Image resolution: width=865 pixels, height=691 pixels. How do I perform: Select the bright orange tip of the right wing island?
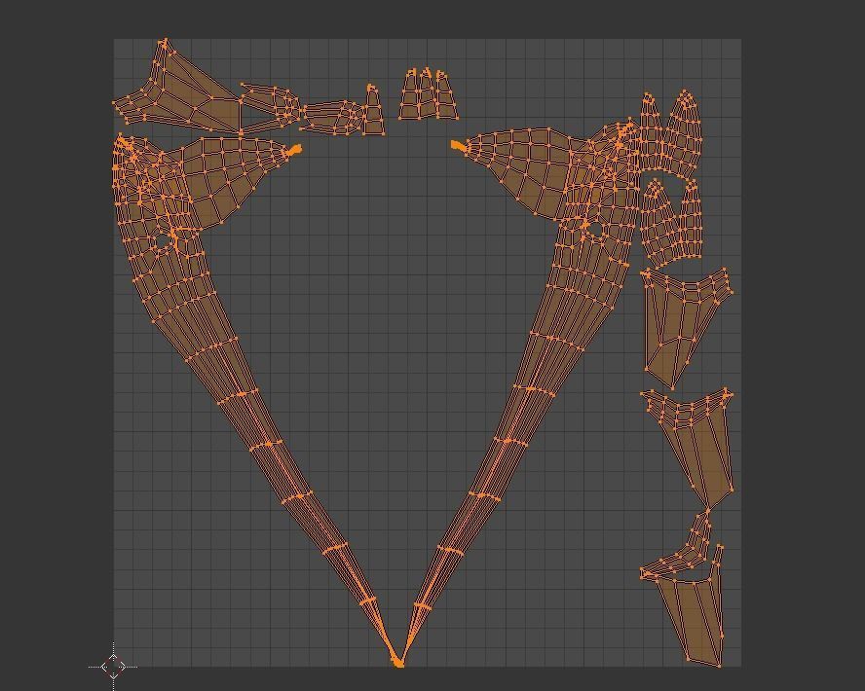[x=457, y=145]
